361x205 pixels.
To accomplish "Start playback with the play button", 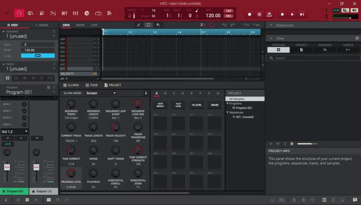I will pyautogui.click(x=292, y=14).
